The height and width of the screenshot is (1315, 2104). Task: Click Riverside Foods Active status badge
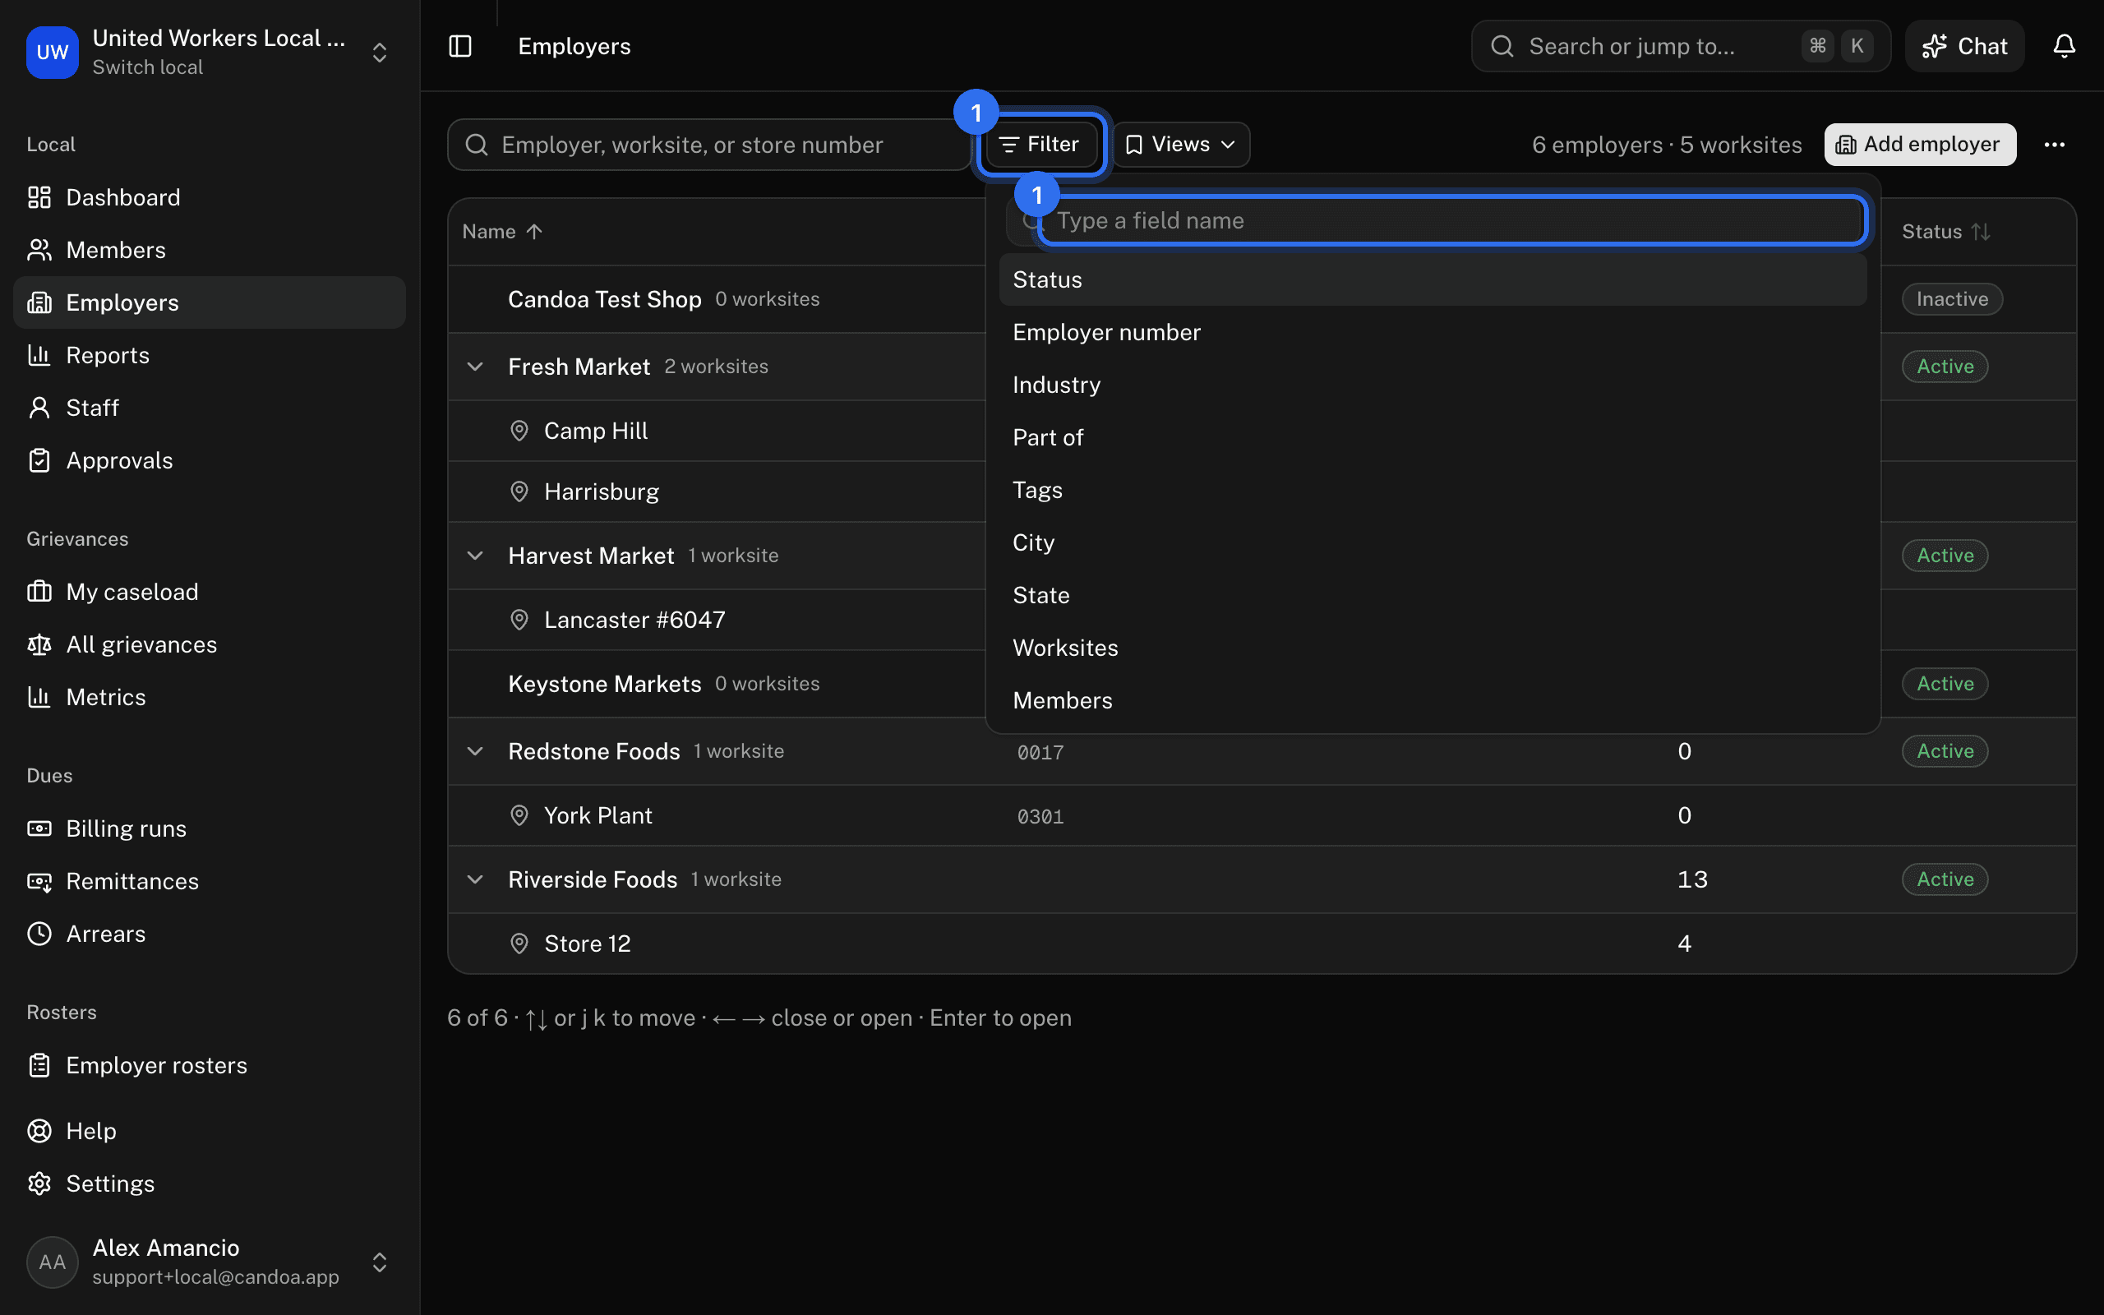[1945, 879]
